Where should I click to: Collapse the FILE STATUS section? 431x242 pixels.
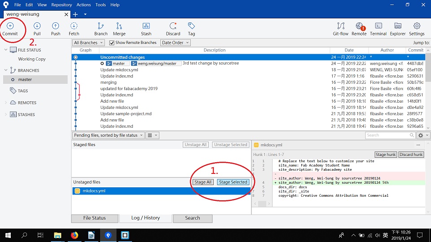point(6,50)
